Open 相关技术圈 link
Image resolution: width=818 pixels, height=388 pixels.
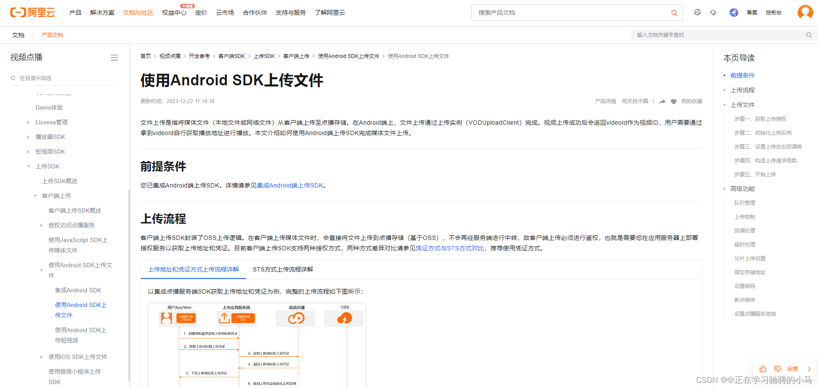click(x=635, y=101)
